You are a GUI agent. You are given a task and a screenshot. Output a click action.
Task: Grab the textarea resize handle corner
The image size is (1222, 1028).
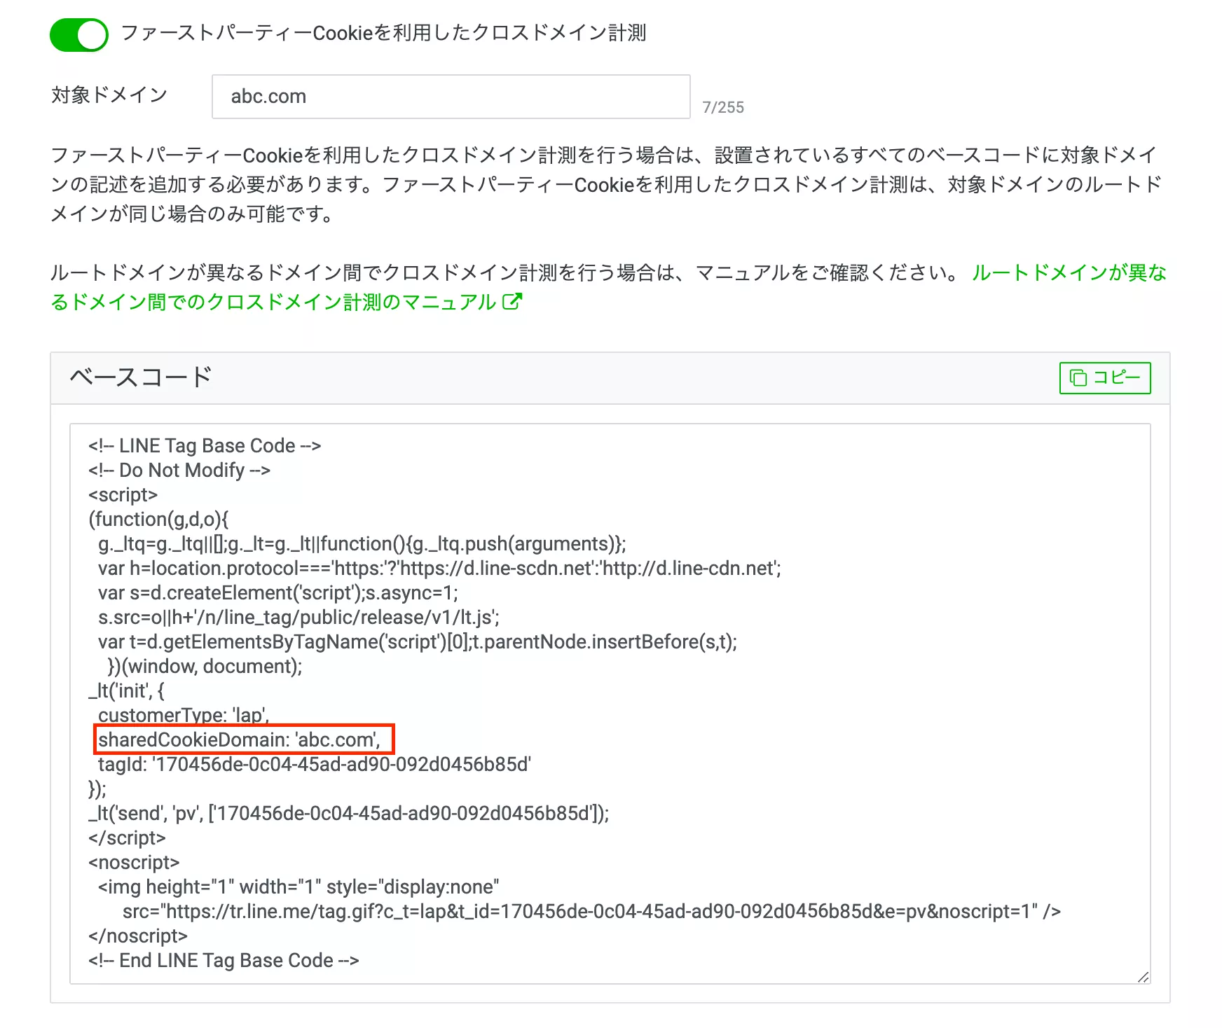pyautogui.click(x=1143, y=977)
